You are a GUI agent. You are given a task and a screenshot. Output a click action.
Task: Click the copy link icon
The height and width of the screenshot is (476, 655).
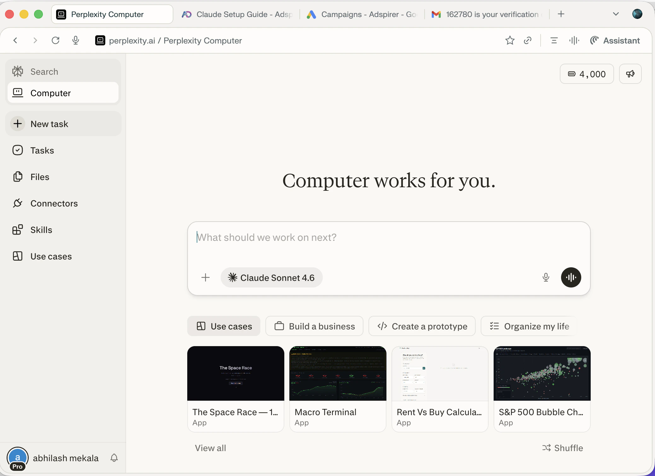[x=528, y=40]
